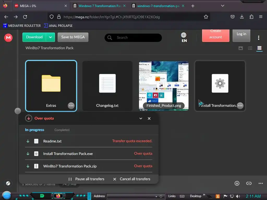Open the Download button dropdown arrow
This screenshot has width=267, height=200.
pos(50,37)
